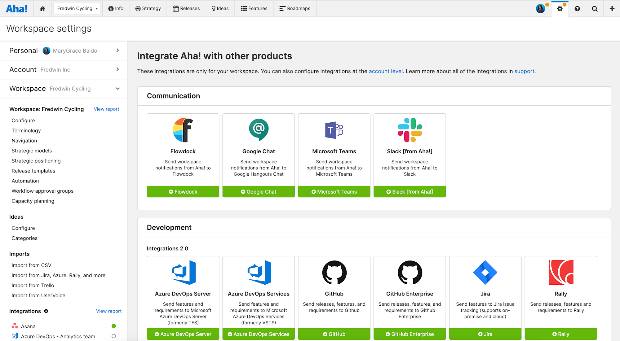Open the Fredwin Cycling workspace dropdown
The width and height of the screenshot is (620, 341).
pos(77,8)
